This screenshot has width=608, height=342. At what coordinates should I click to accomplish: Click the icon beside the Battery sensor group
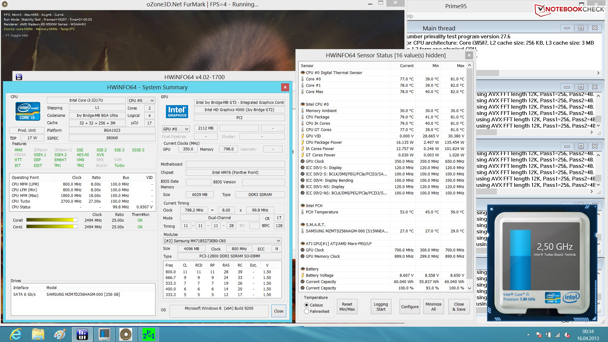click(302, 269)
